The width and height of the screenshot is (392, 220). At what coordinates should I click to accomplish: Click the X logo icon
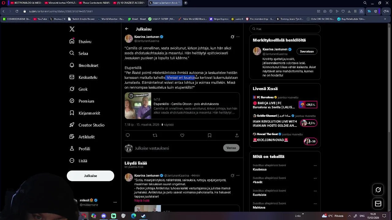(x=72, y=29)
